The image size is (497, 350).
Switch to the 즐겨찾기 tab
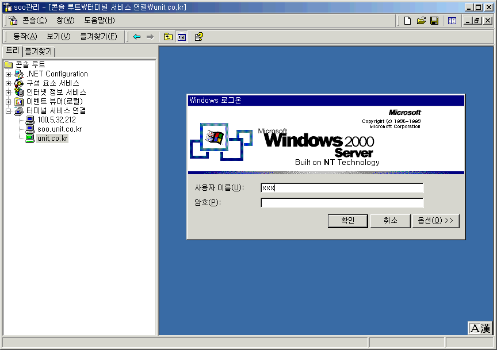pos(39,51)
